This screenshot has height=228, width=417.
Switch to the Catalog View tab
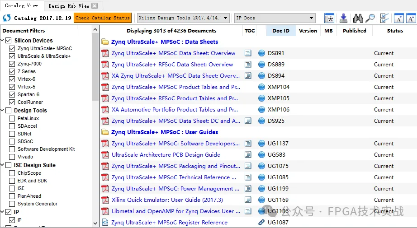pos(21,5)
